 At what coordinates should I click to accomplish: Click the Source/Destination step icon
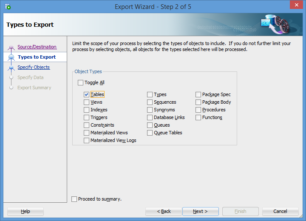(x=11, y=47)
